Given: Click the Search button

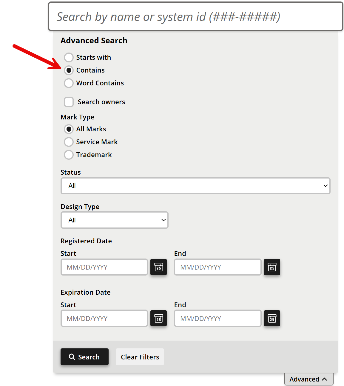Looking at the screenshot, I should click(84, 357).
